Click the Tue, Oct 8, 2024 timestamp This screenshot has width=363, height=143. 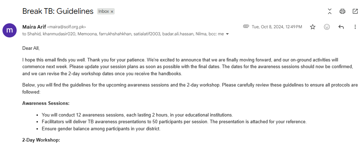pyautogui.click(x=277, y=27)
